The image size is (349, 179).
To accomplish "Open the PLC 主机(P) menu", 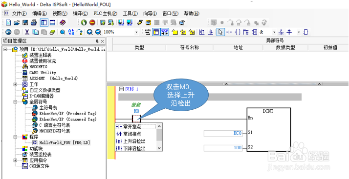I will (106, 14).
